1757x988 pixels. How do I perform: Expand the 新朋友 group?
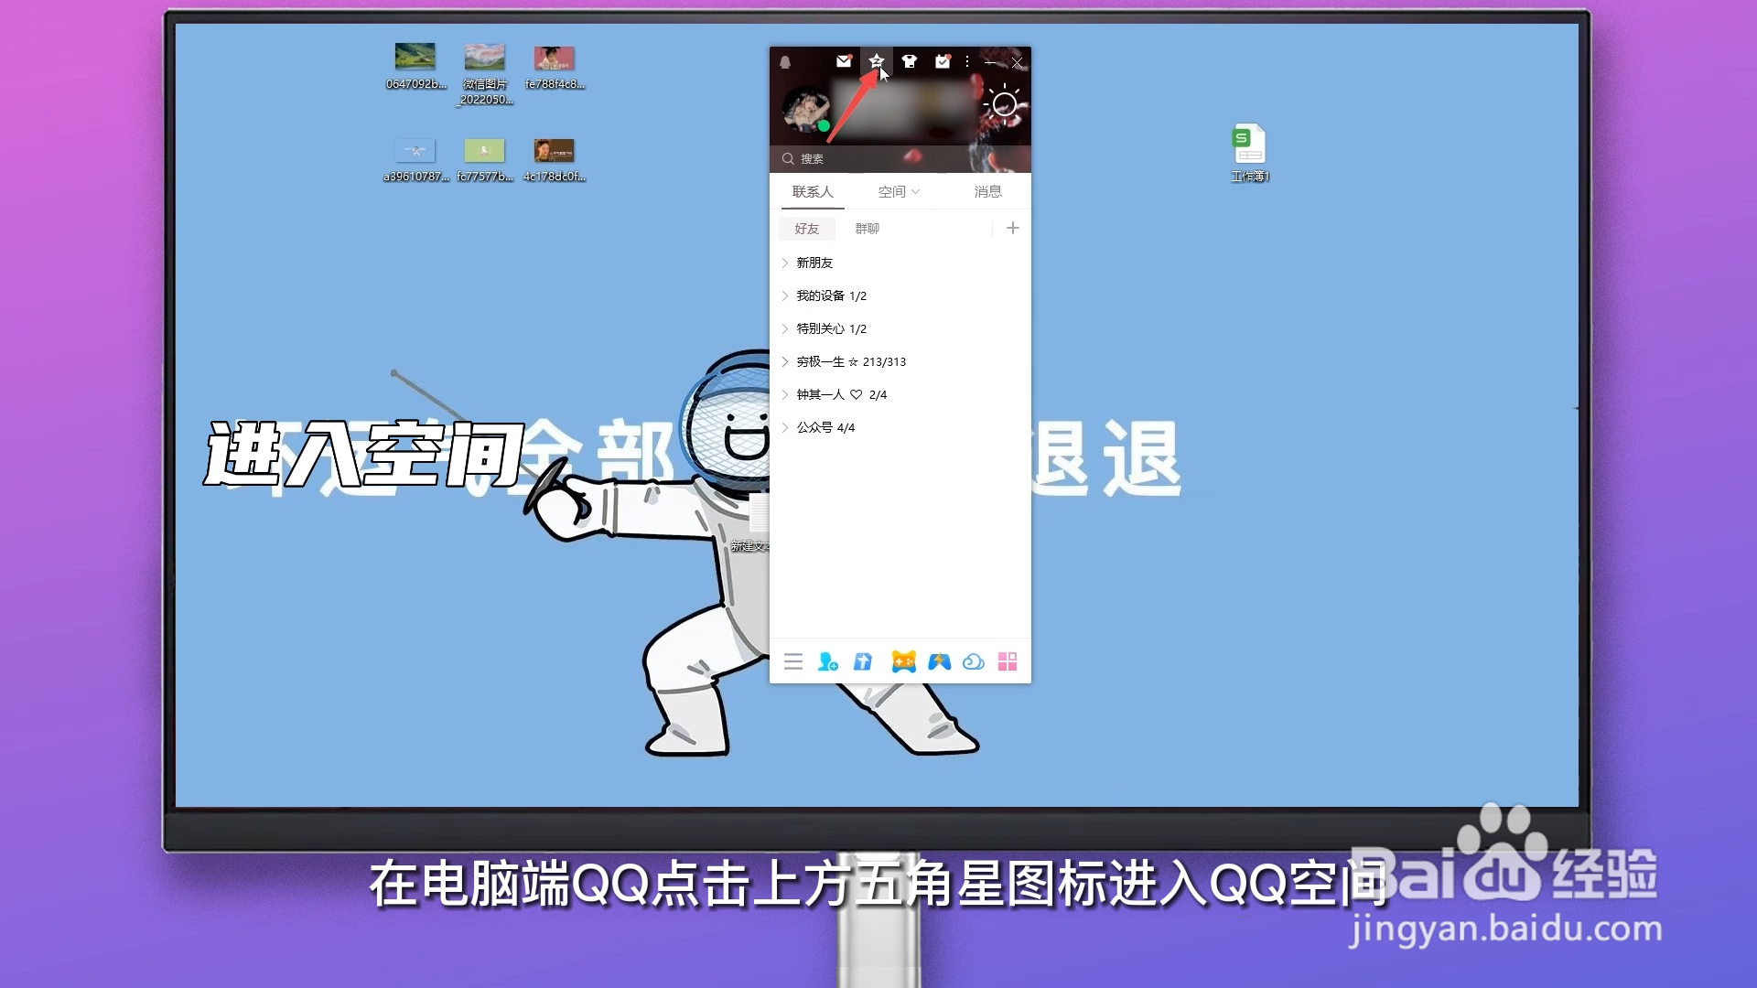900,263
